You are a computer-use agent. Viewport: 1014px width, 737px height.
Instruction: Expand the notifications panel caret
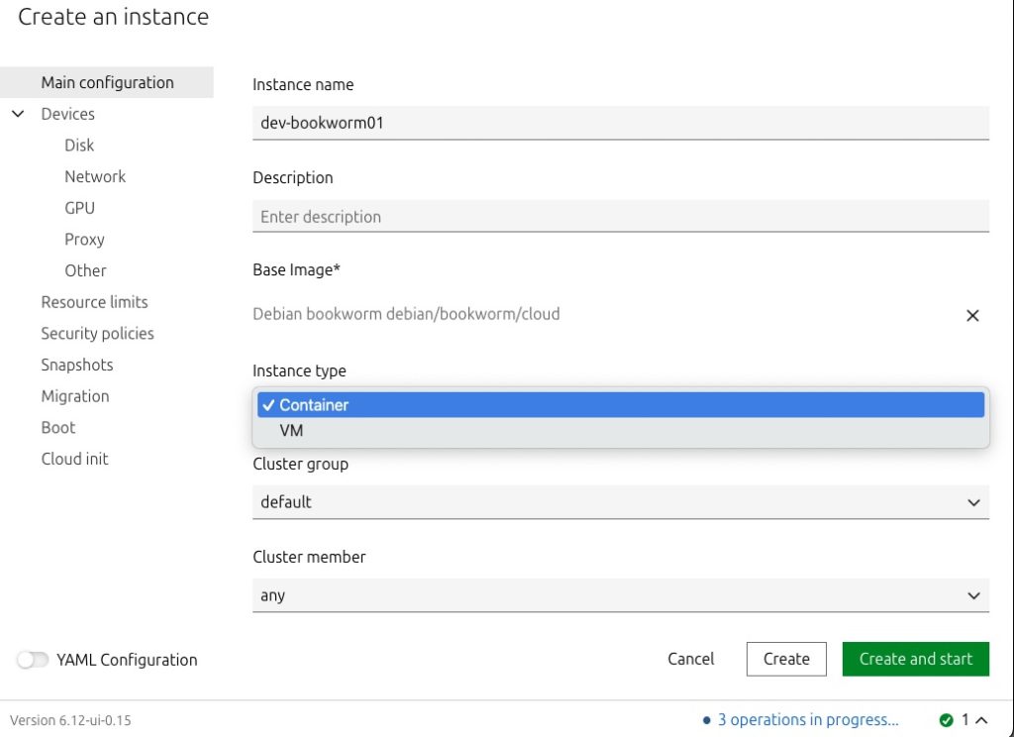tap(981, 719)
